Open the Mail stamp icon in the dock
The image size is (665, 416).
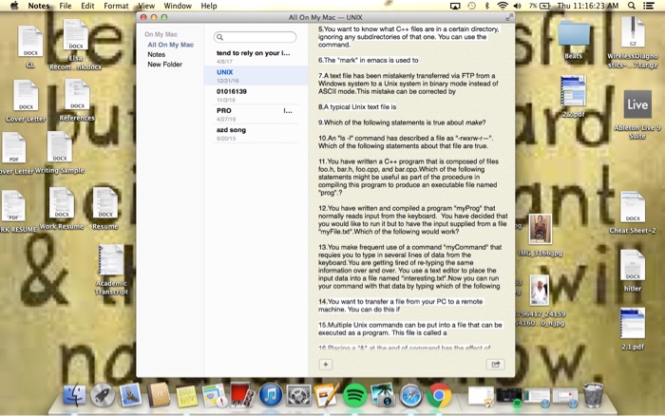click(x=130, y=395)
